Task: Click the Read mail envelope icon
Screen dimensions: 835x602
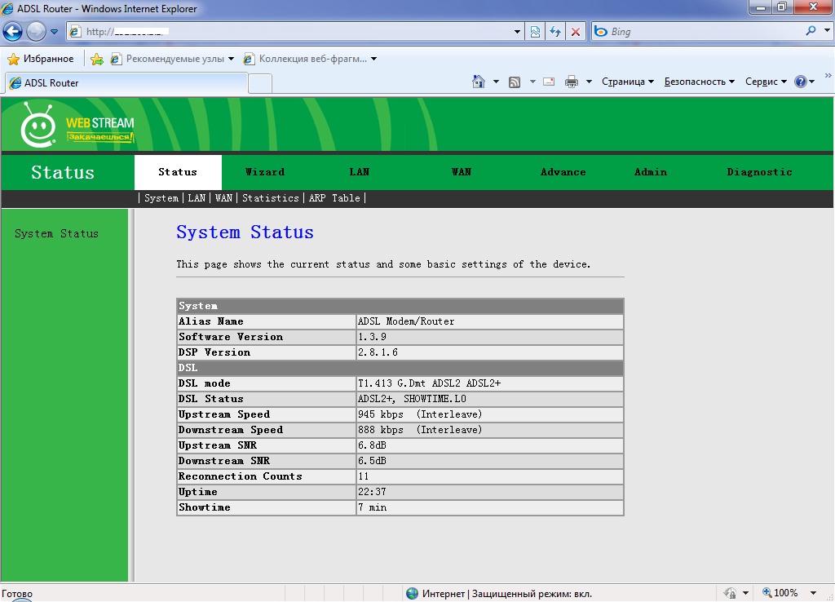Action: click(549, 82)
